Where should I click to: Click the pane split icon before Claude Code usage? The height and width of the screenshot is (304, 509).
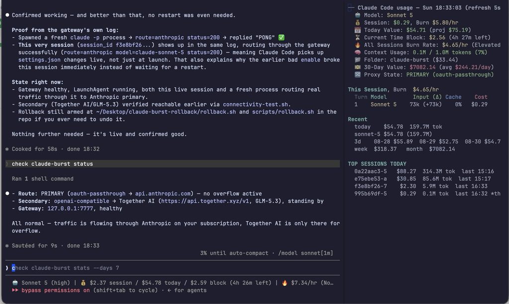pos(351,7)
